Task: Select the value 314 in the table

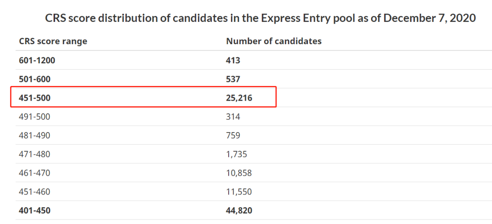Action: (233, 117)
